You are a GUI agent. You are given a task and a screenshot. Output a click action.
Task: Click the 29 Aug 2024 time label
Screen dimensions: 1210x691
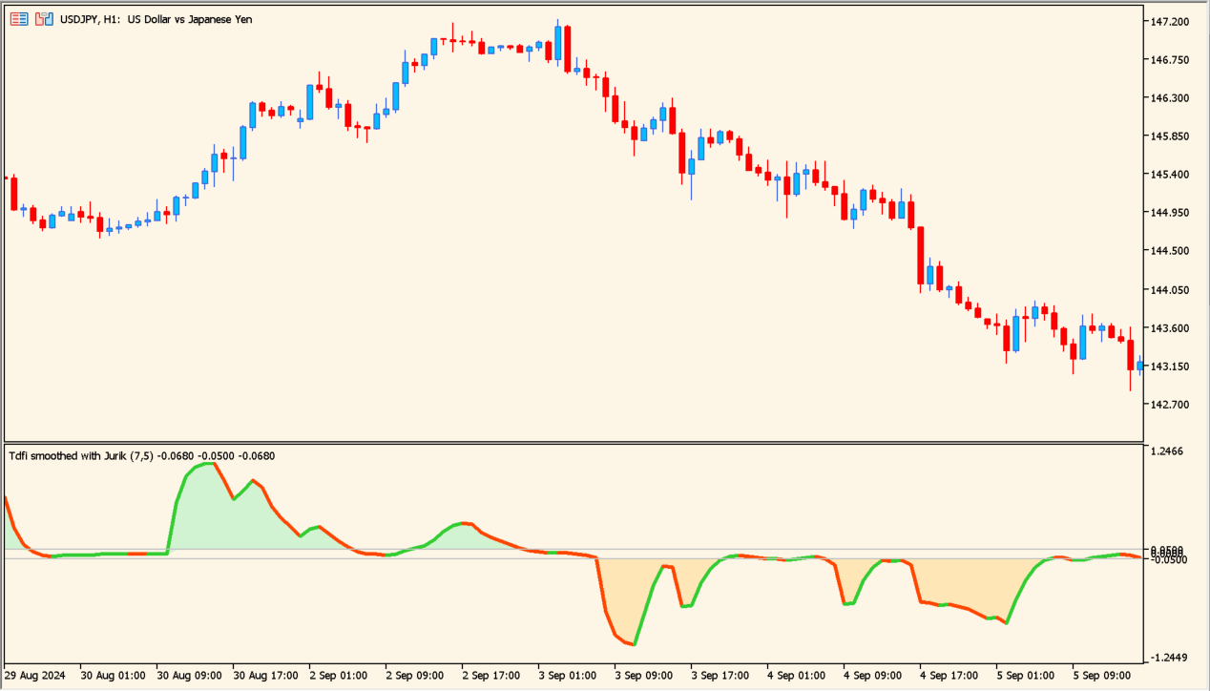point(33,675)
